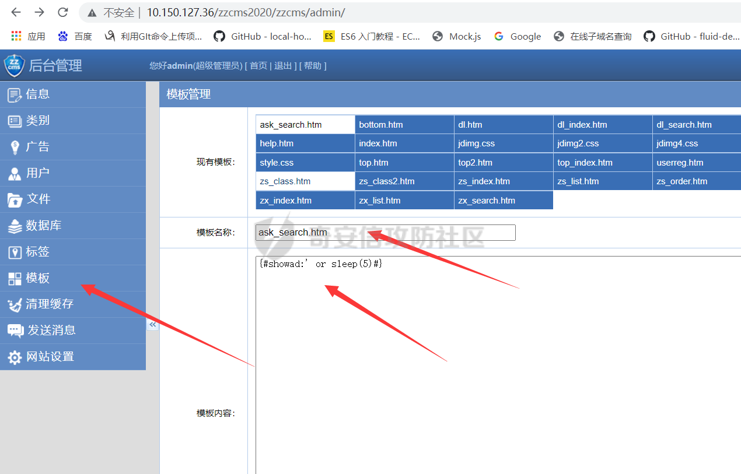Click the 模板名称 text field
This screenshot has width=741, height=474.
tap(385, 233)
